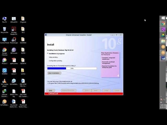The width and height of the screenshot is (167, 125).
Task: Click the disabled Back button
Action: [87, 90]
